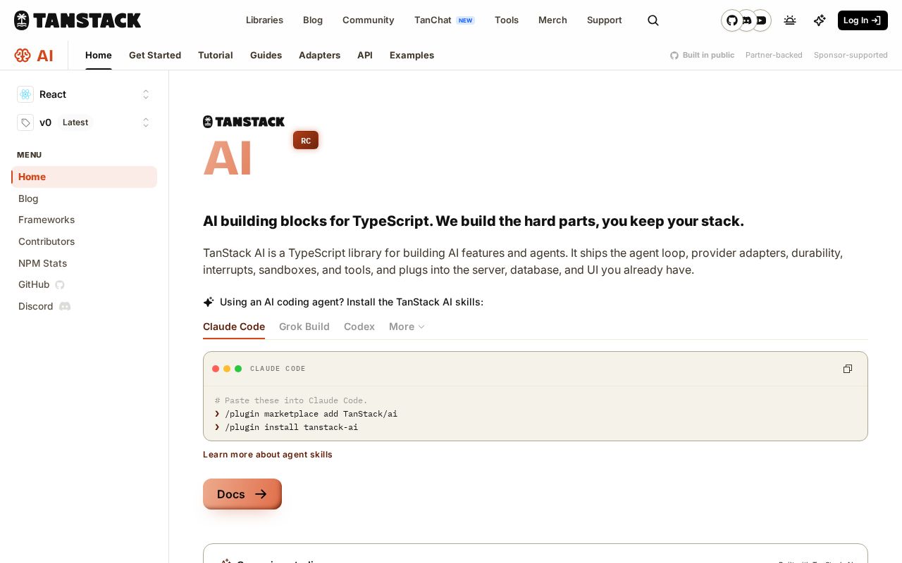
Task: Open GitHub link in sidebar
Action: tap(84, 284)
